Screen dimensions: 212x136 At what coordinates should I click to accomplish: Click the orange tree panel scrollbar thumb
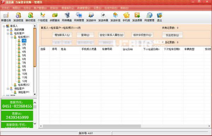pos(35,47)
